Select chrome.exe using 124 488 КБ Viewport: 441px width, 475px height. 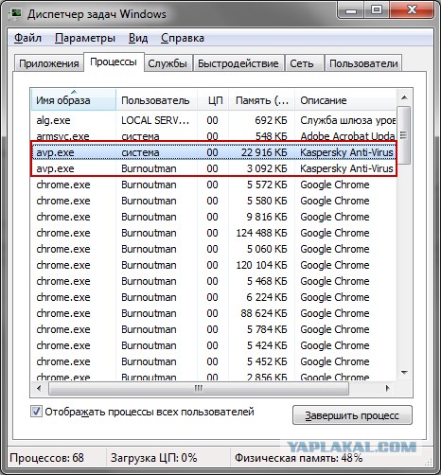tap(214, 233)
